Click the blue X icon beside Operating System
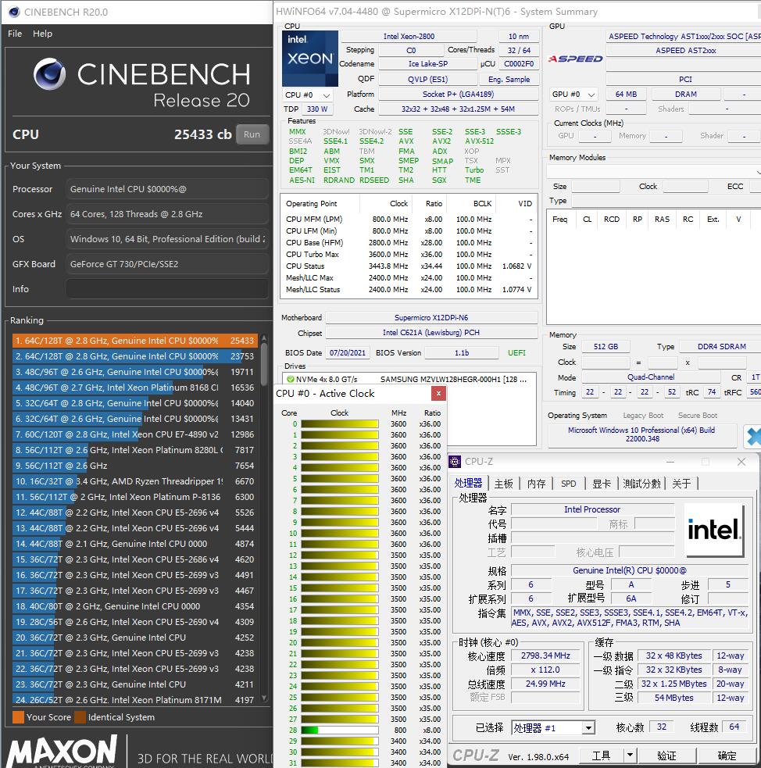 pyautogui.click(x=753, y=436)
